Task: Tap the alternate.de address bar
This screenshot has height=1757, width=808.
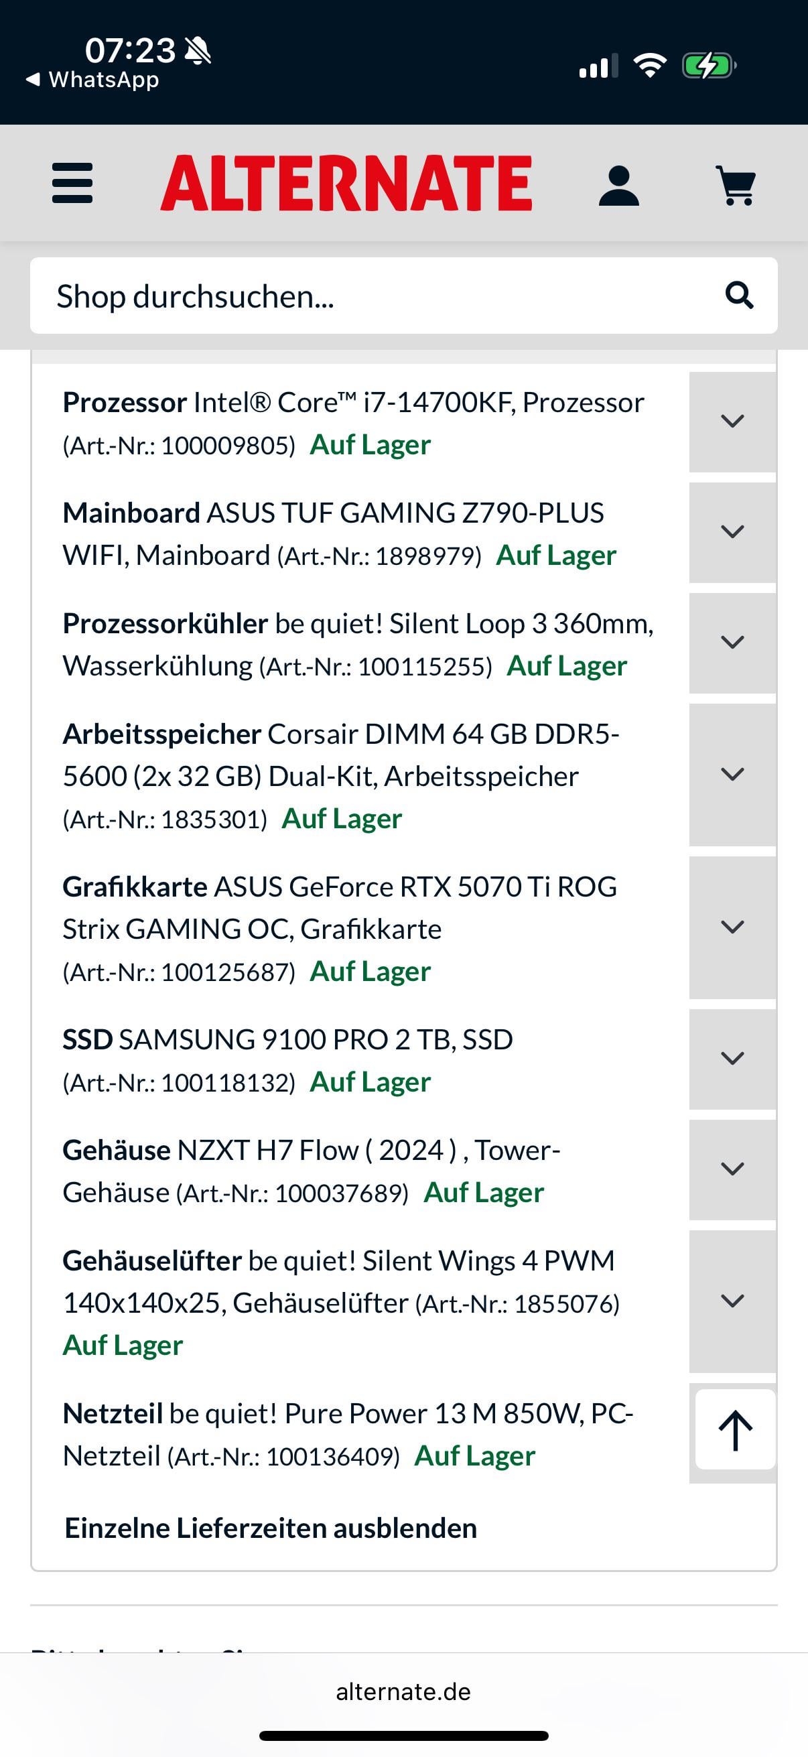Action: pos(403,1691)
